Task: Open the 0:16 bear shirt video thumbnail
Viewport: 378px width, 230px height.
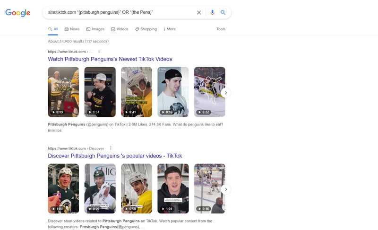Action: pyautogui.click(x=173, y=92)
